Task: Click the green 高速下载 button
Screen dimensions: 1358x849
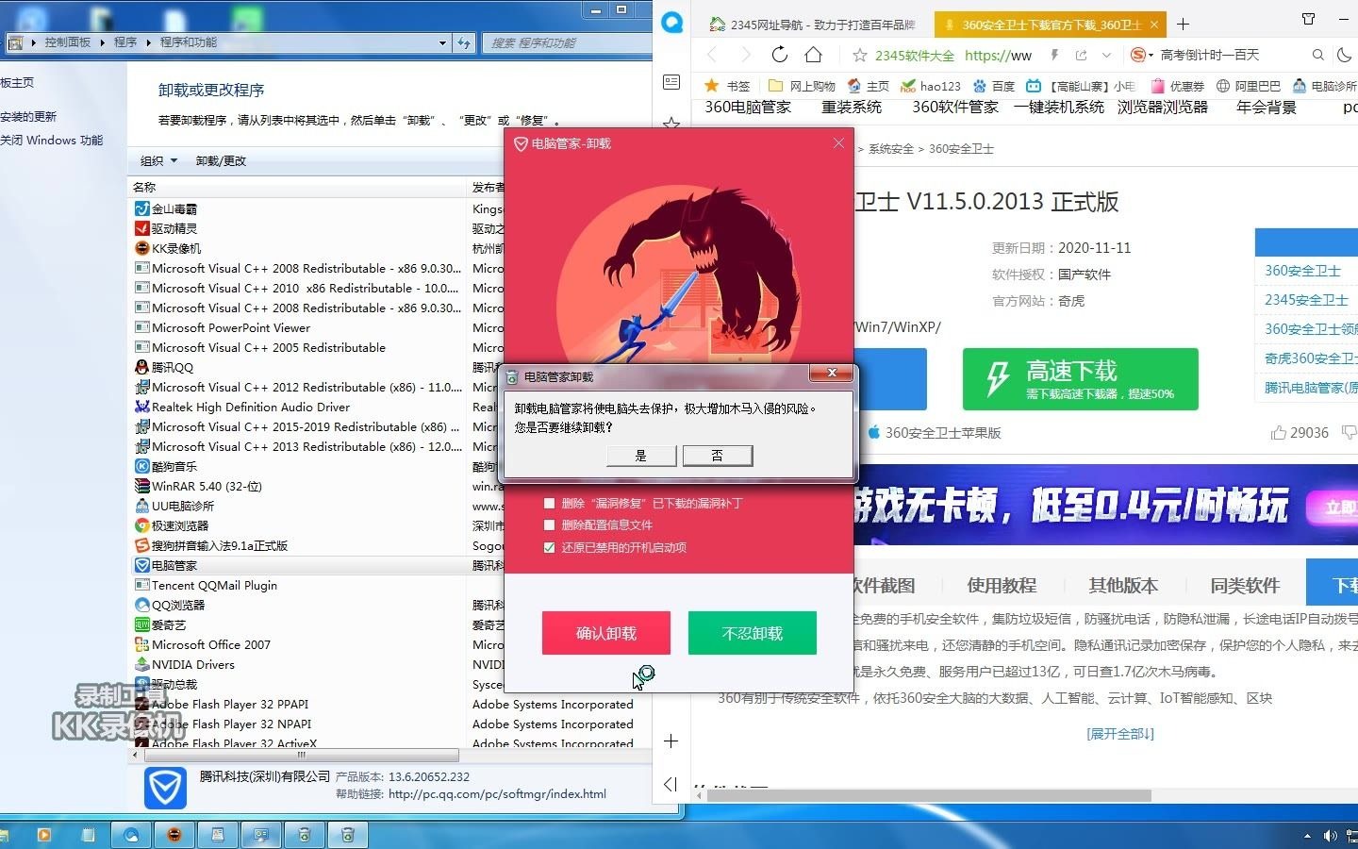Action: pyautogui.click(x=1080, y=379)
